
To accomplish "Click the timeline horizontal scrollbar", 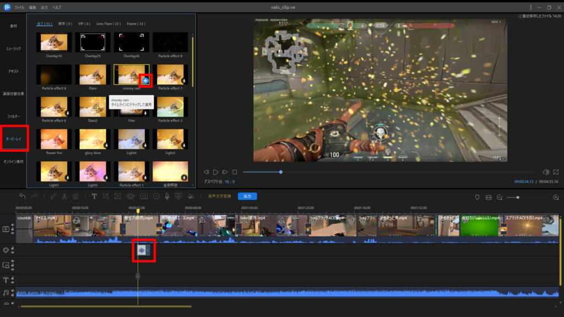I will [x=106, y=307].
